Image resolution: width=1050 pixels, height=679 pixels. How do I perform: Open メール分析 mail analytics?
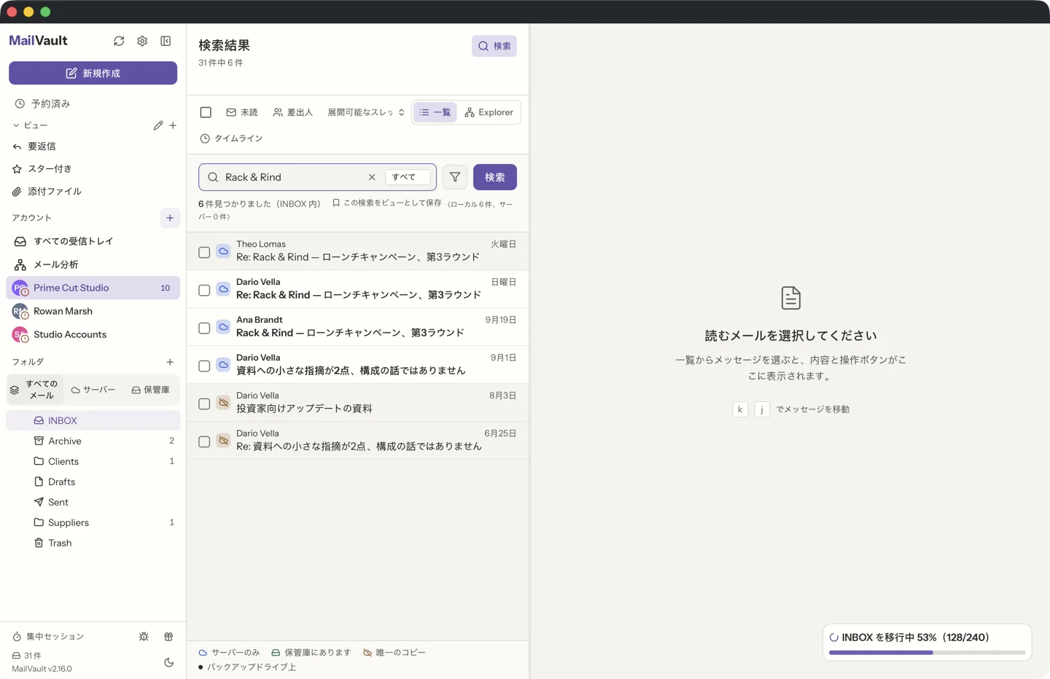pos(93,264)
